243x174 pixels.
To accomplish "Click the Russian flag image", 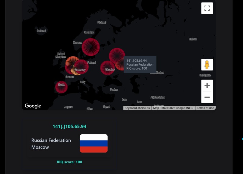I will (x=94, y=143).
